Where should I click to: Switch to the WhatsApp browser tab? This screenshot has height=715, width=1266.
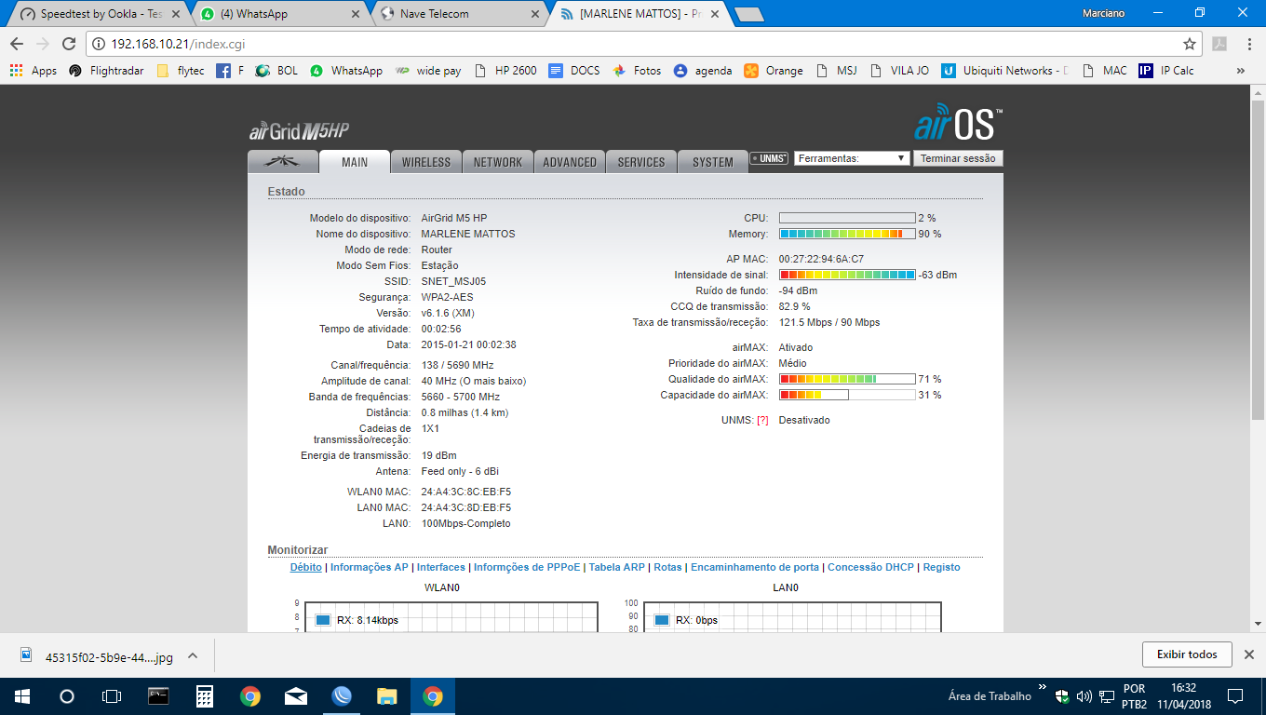277,14
